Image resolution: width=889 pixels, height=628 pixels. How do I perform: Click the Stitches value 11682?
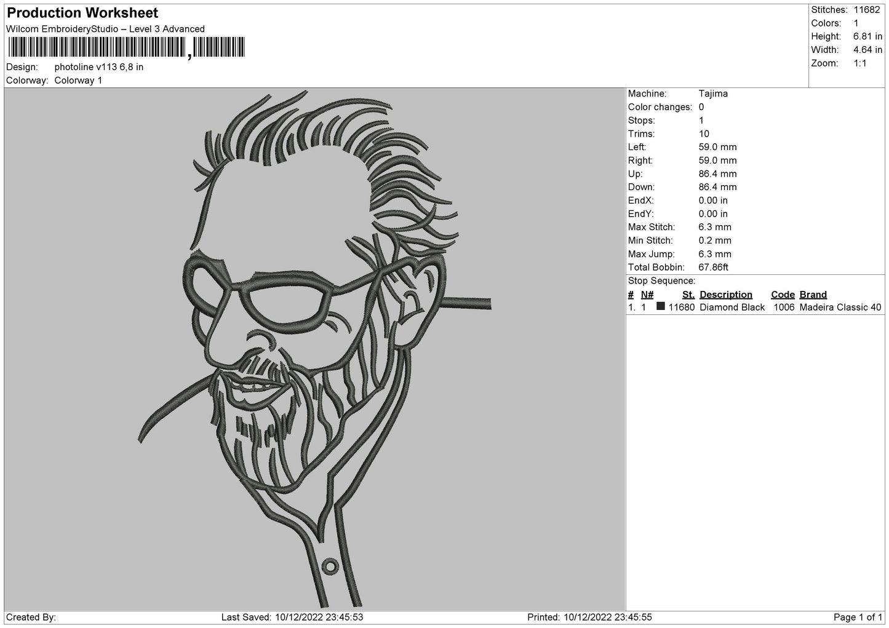867,10
